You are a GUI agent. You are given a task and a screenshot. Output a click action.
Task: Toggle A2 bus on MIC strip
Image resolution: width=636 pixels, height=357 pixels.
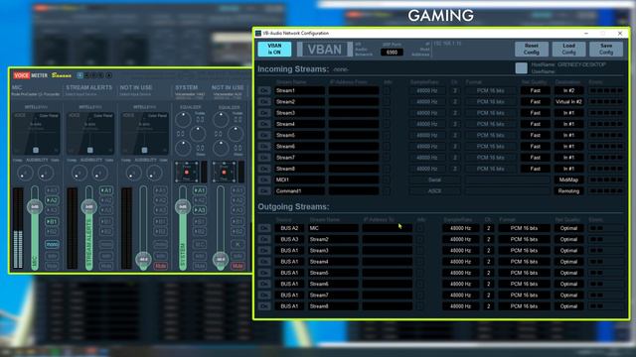pyautogui.click(x=52, y=200)
